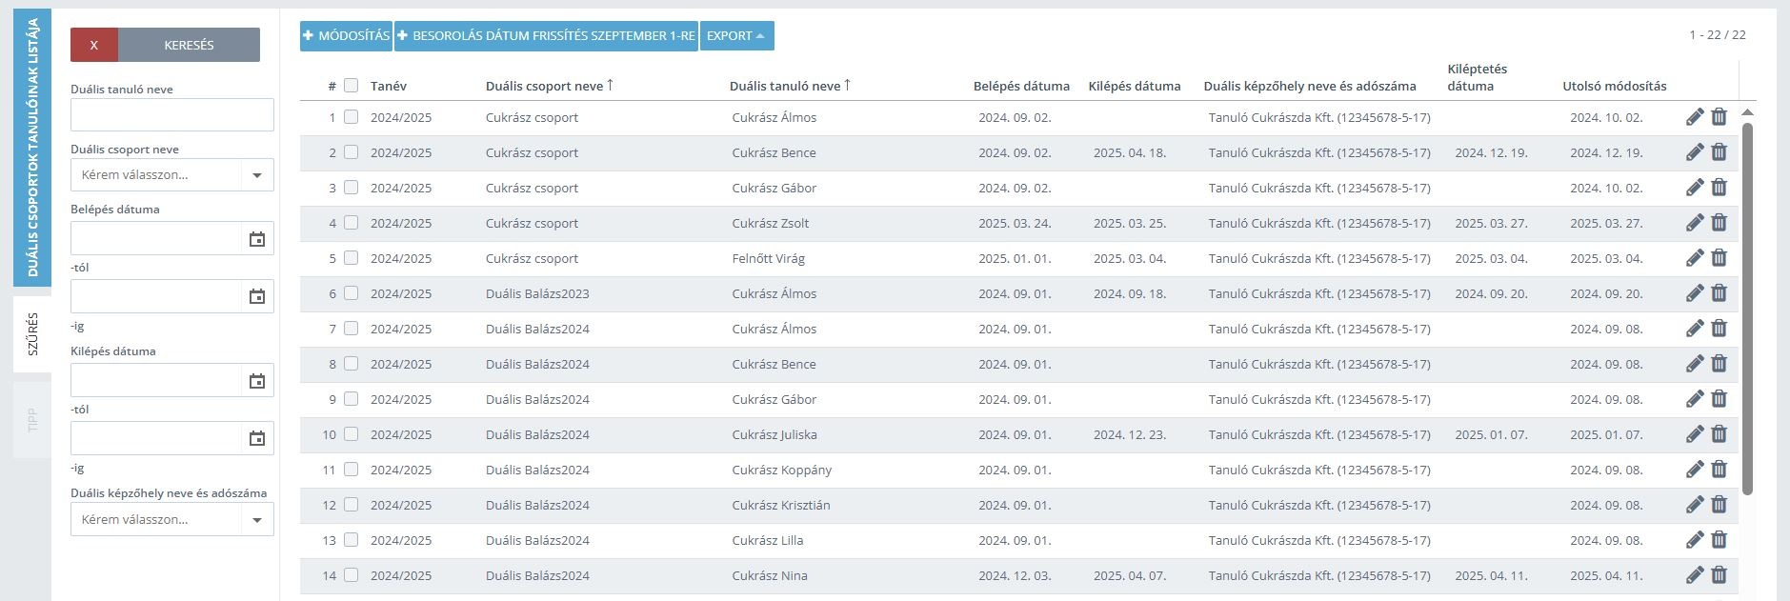Viewport: 1790px width, 601px height.
Task: Open the EXPORT dropdown menu
Action: tap(737, 35)
